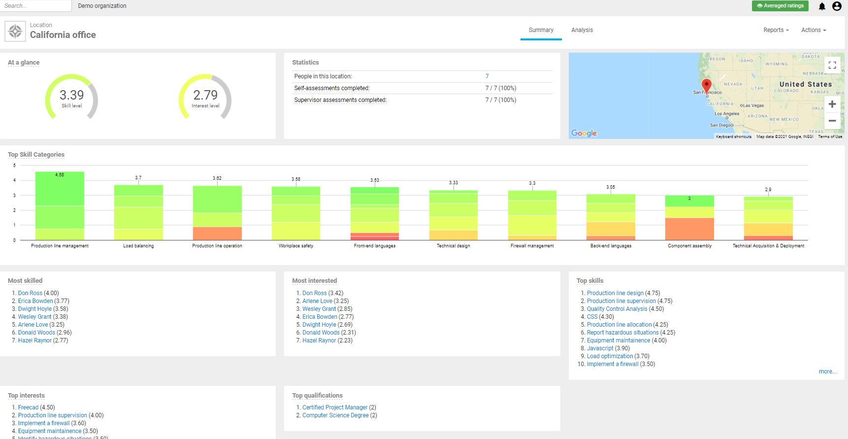Viewport: 848px width, 439px height.
Task: Toggle fullscreen view on the map
Action: click(832, 65)
